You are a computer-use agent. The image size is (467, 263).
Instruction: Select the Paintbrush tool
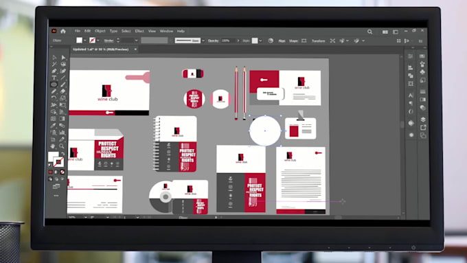pos(63,84)
